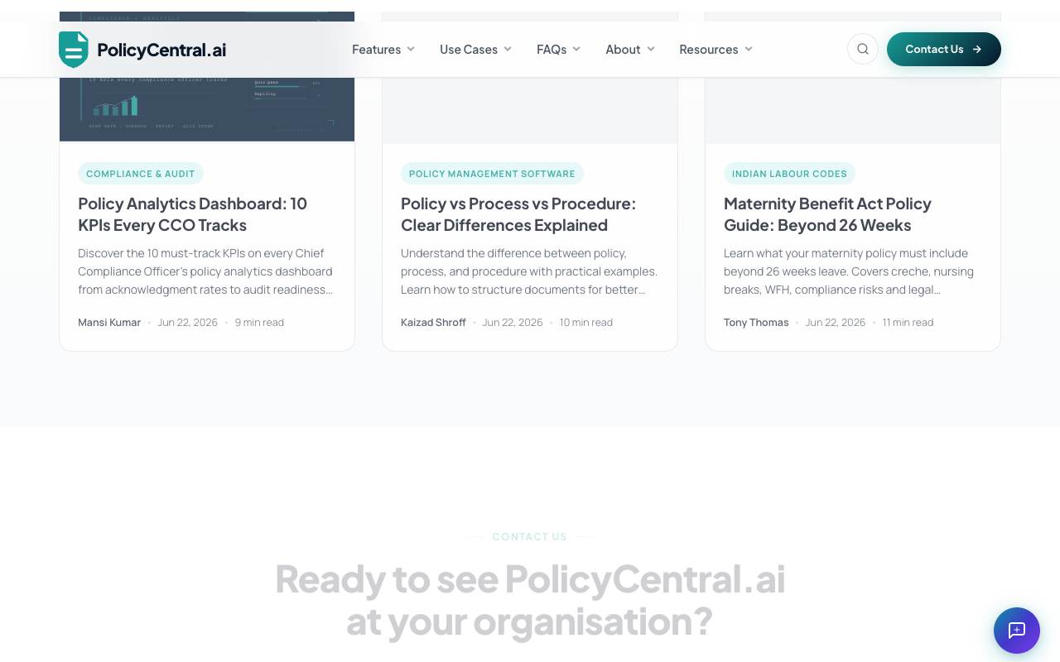Open the Policy vs Process article image placeholder
1060x662 pixels.
pos(530,110)
